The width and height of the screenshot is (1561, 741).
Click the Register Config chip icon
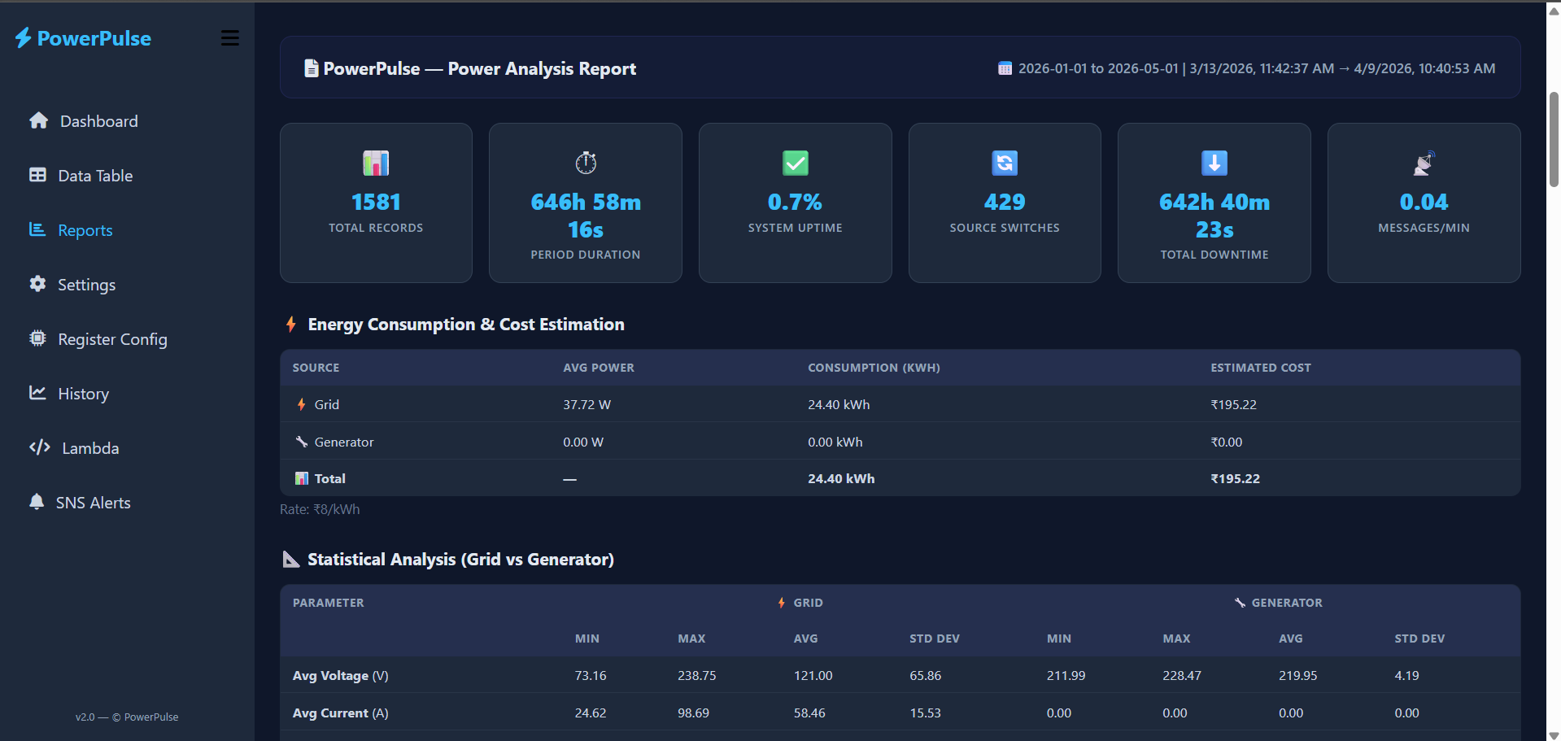(x=37, y=338)
